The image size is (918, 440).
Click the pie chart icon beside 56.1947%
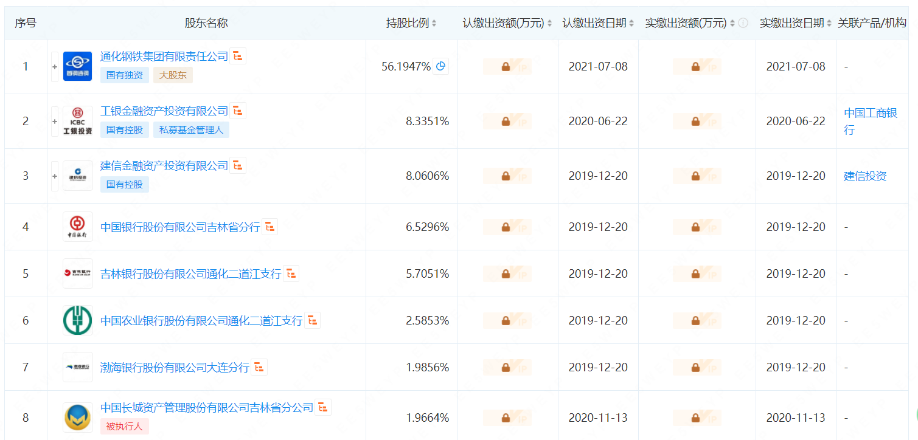pyautogui.click(x=441, y=66)
